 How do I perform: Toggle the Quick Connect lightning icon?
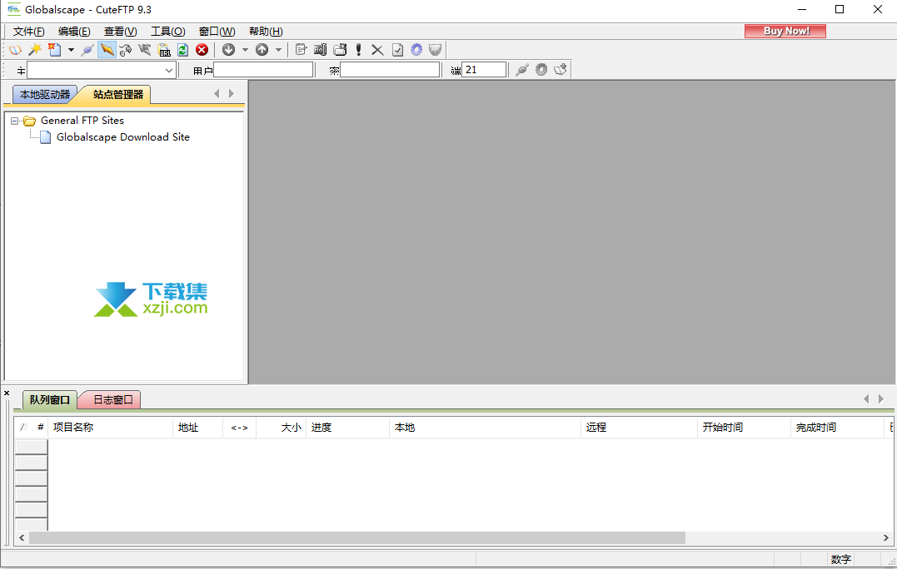pos(107,50)
